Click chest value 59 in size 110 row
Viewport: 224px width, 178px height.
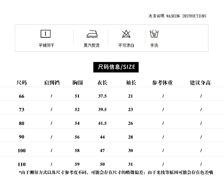pyautogui.click(x=77, y=164)
